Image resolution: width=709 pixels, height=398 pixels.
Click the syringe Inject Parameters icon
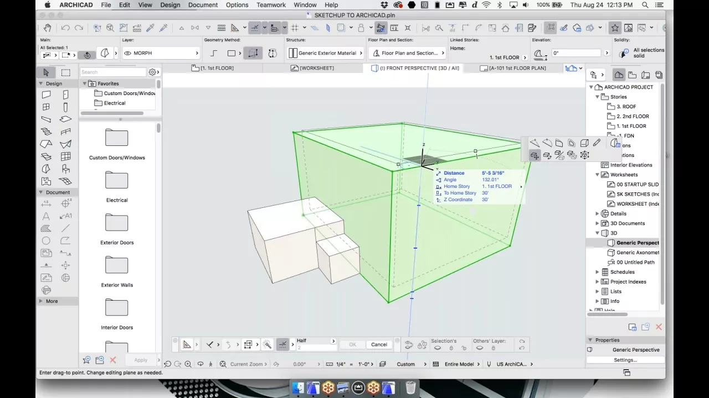[163, 28]
